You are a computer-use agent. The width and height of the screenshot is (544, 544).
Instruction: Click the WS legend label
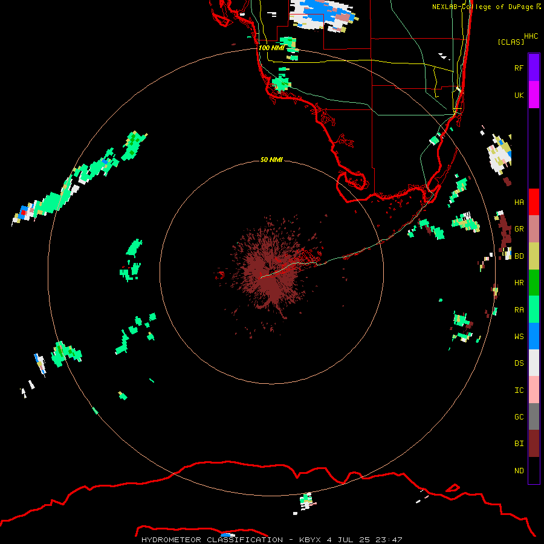(x=519, y=337)
